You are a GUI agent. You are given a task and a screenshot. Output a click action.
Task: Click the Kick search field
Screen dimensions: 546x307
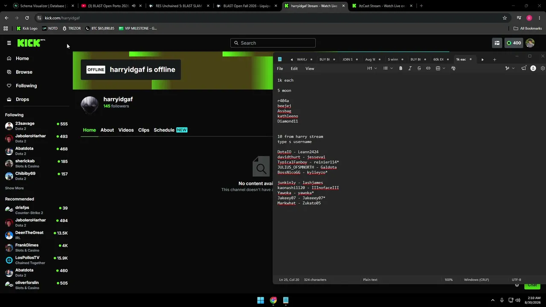point(273,43)
